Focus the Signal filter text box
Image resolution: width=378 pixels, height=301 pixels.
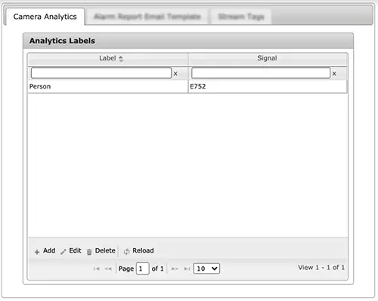coord(261,73)
